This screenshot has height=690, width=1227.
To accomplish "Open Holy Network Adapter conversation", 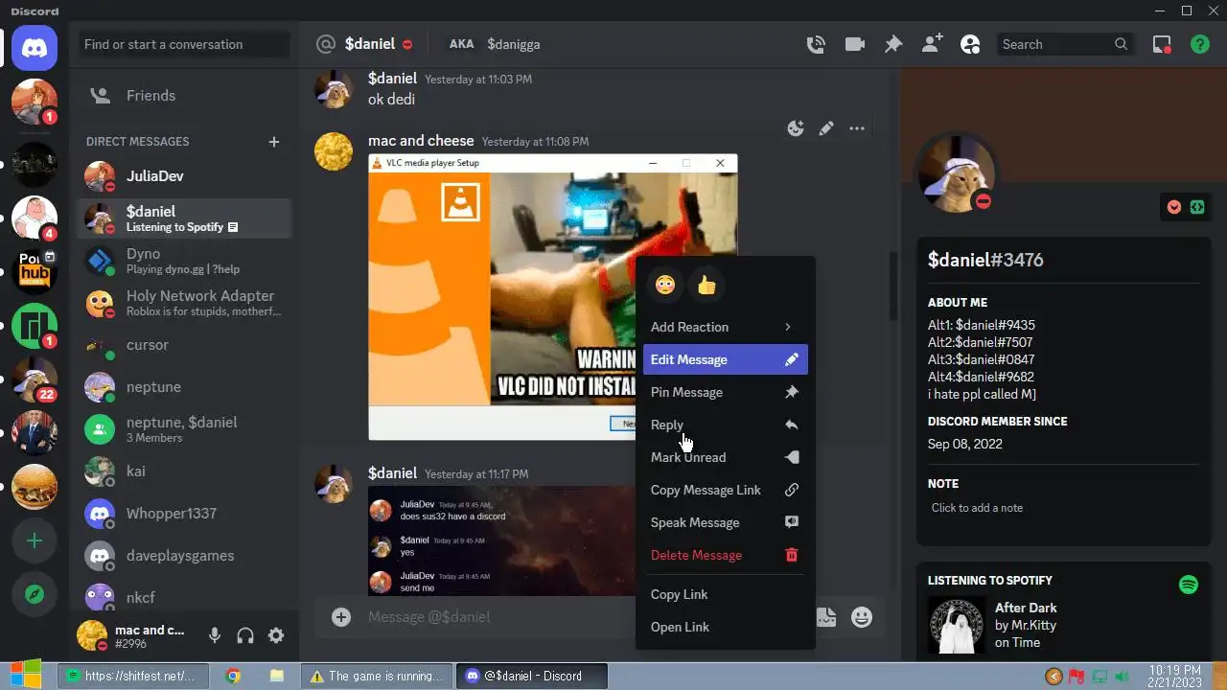I will pos(184,303).
